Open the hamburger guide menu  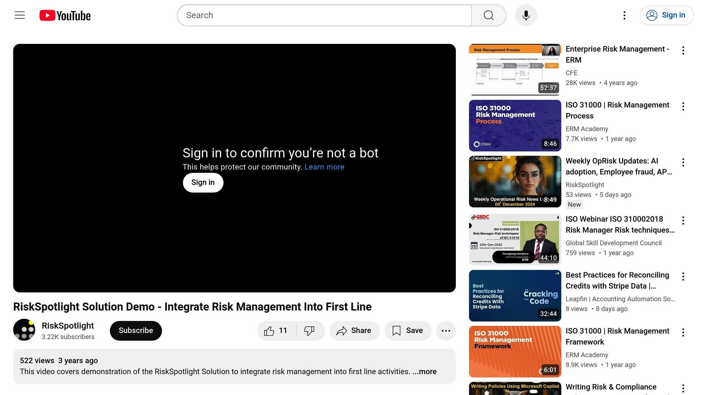(x=20, y=15)
